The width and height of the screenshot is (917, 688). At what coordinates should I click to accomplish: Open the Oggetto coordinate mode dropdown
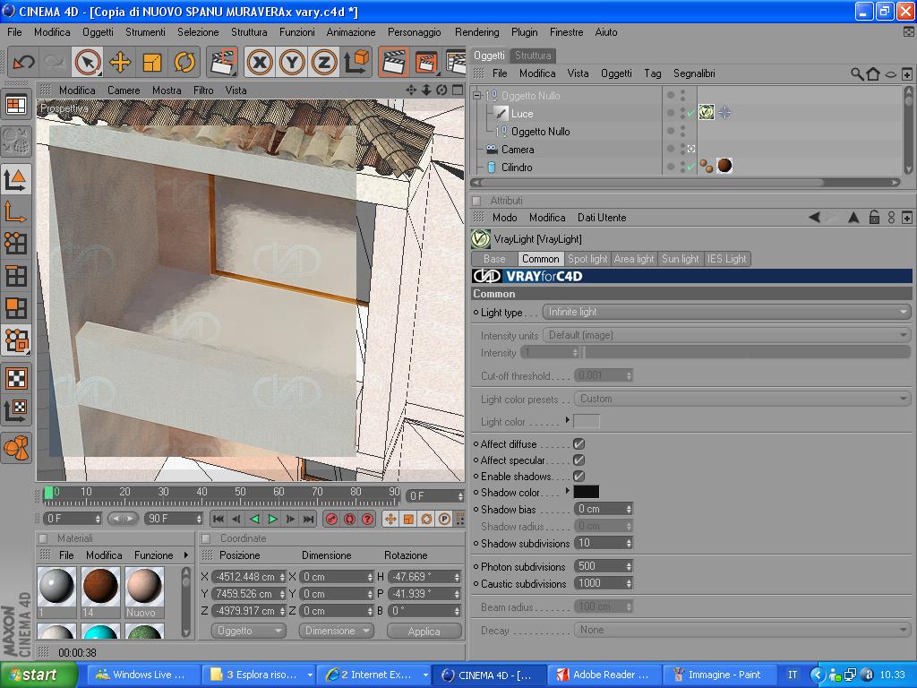(248, 631)
